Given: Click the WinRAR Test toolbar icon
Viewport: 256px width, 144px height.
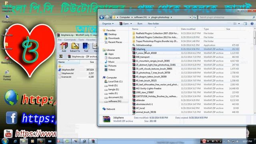Looking at the screenshot, I should [x=86, y=47].
